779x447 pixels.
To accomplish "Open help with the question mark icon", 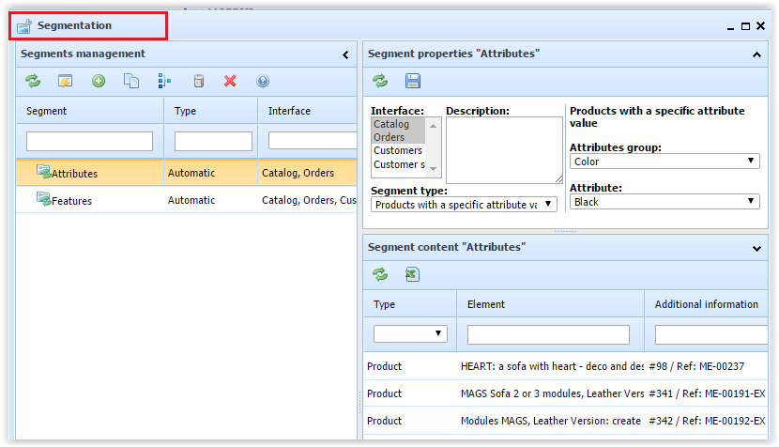I will pyautogui.click(x=263, y=82).
